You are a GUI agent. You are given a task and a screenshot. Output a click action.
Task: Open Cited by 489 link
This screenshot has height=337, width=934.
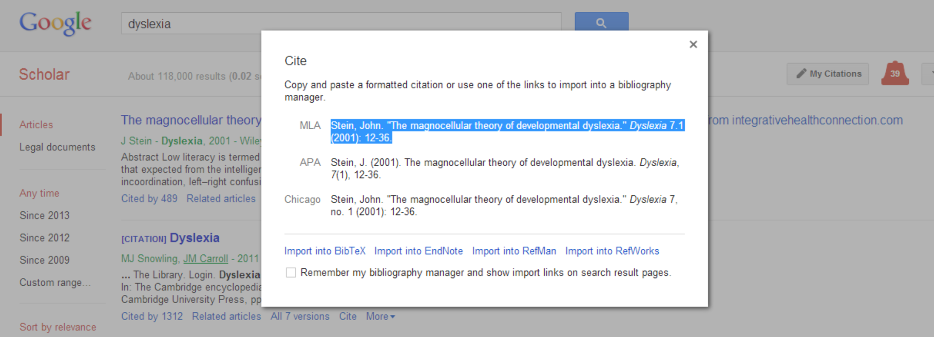pyautogui.click(x=149, y=199)
